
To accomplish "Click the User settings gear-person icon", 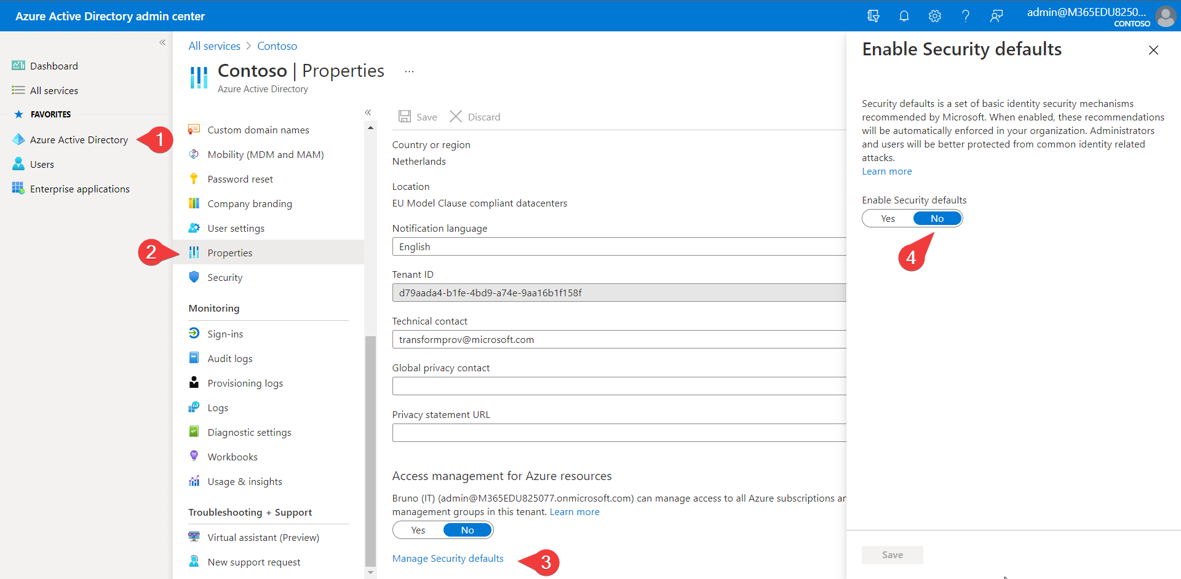I will pyautogui.click(x=194, y=228).
